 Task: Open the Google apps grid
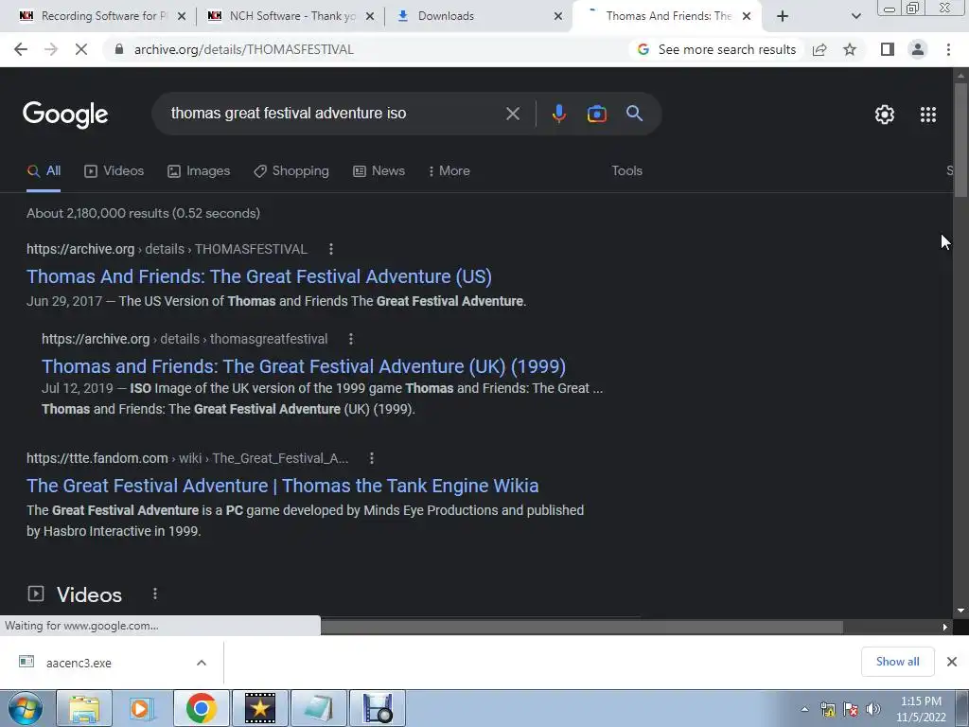[x=928, y=115]
